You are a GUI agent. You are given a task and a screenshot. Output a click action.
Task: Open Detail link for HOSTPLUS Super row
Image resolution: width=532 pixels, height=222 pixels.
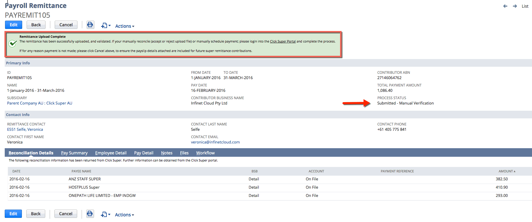[x=254, y=187]
